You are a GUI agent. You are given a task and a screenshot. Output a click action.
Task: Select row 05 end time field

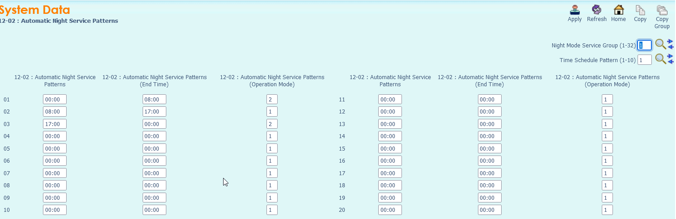154,148
